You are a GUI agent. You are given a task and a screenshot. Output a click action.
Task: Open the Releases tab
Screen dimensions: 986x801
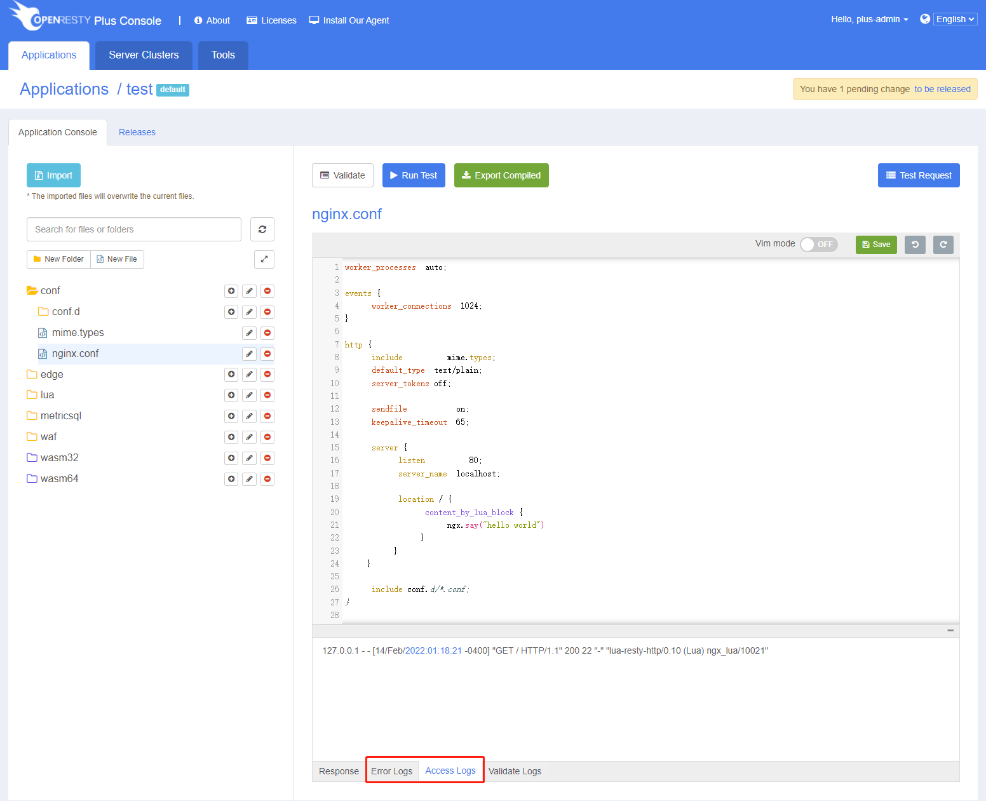tap(137, 132)
